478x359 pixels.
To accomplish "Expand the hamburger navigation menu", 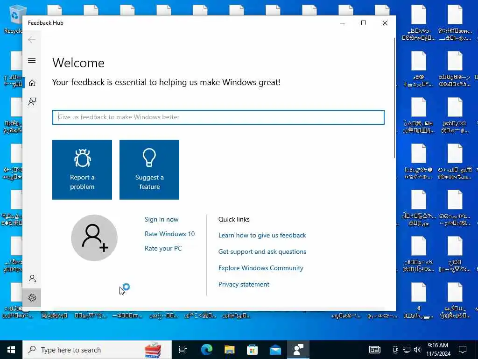I will pos(32,60).
